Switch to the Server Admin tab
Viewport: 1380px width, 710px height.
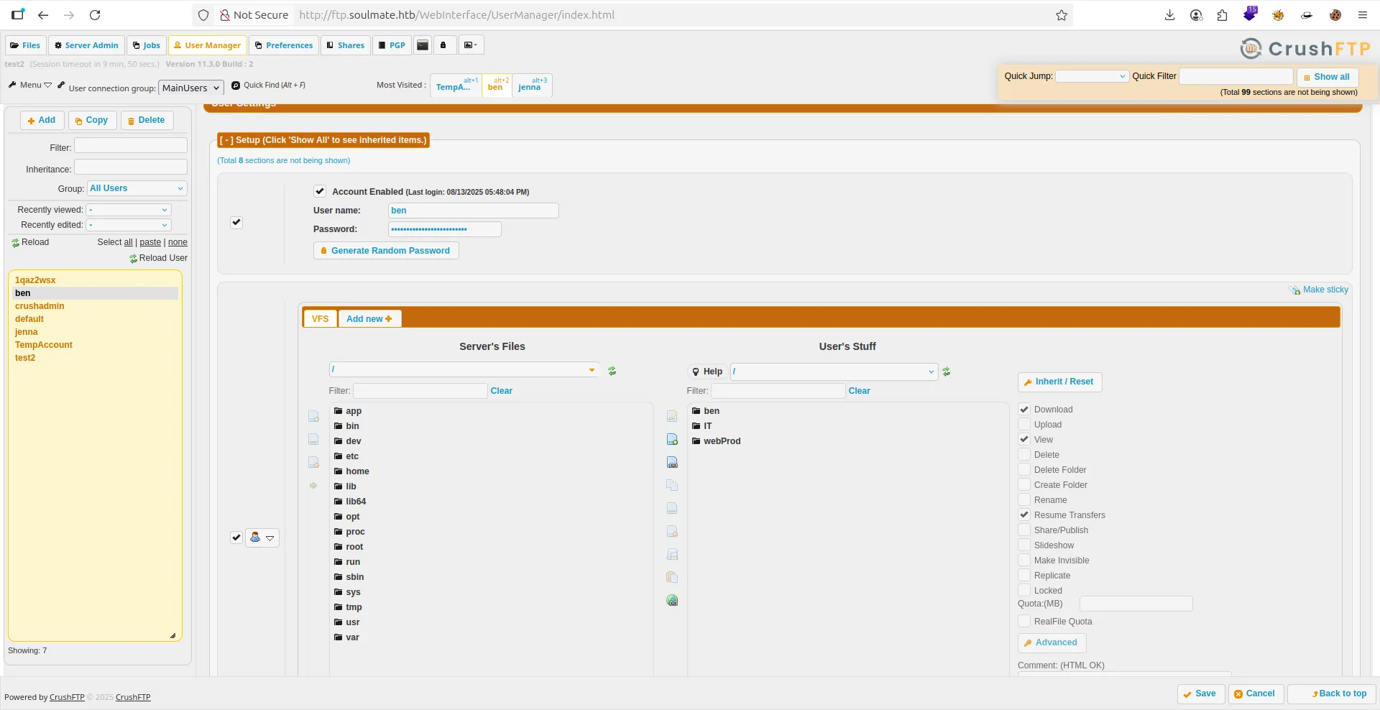click(86, 45)
